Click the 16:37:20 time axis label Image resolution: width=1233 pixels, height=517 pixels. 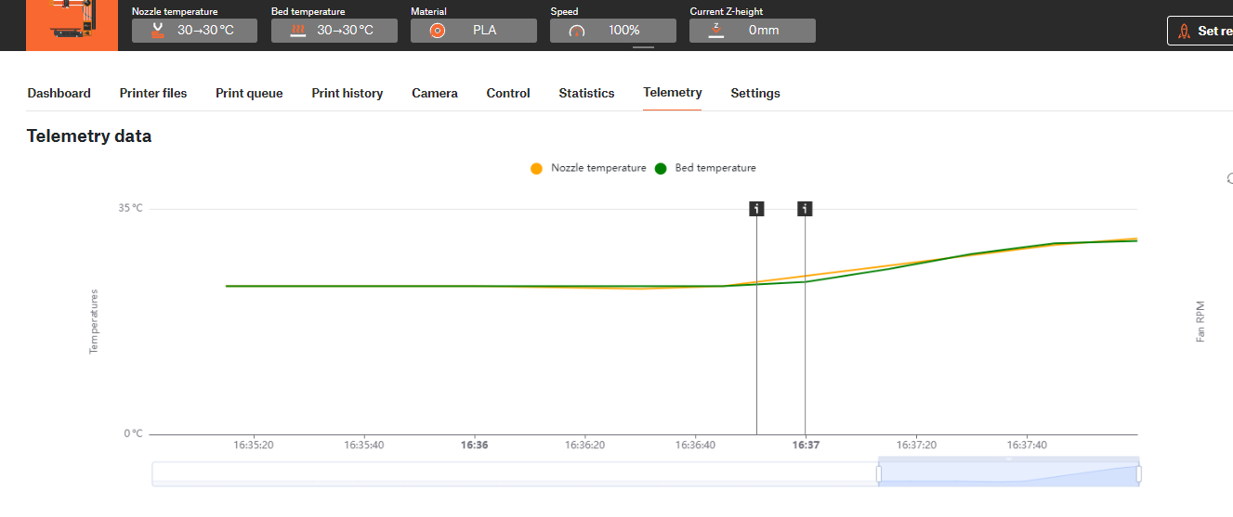pos(916,446)
